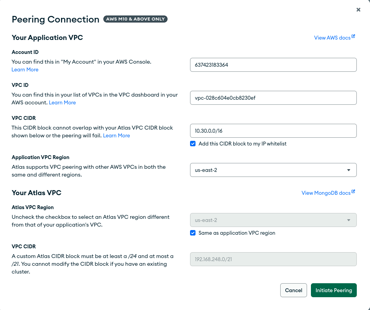Click the Cancel button

[293, 290]
